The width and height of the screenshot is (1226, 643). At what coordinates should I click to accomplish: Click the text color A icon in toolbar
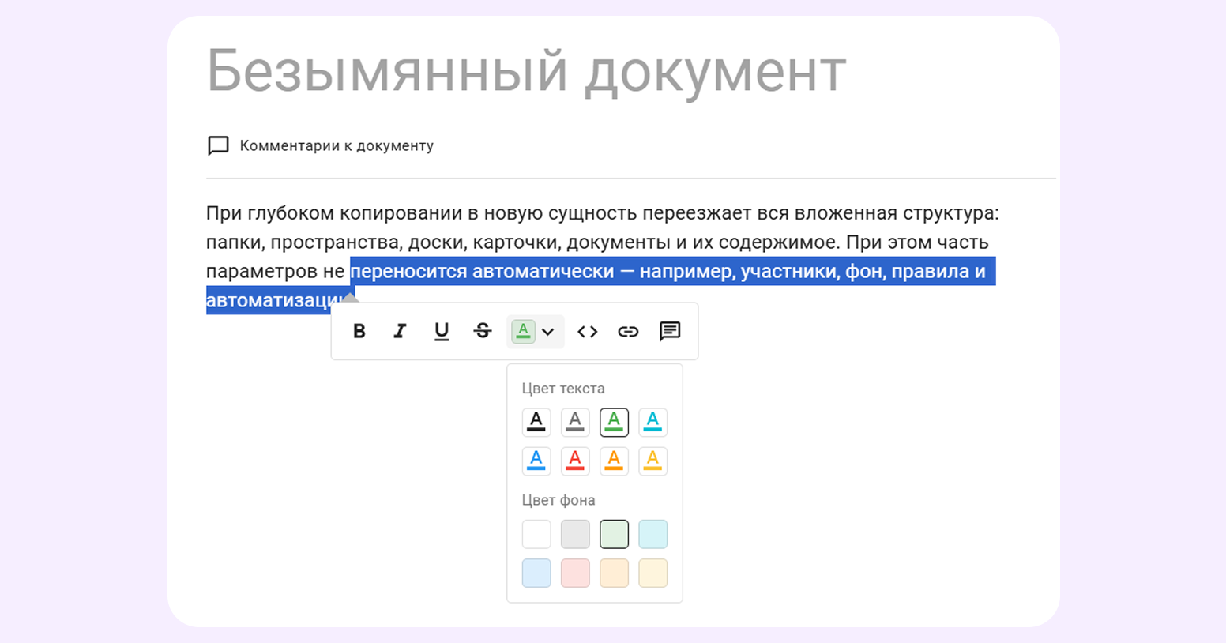click(x=523, y=332)
